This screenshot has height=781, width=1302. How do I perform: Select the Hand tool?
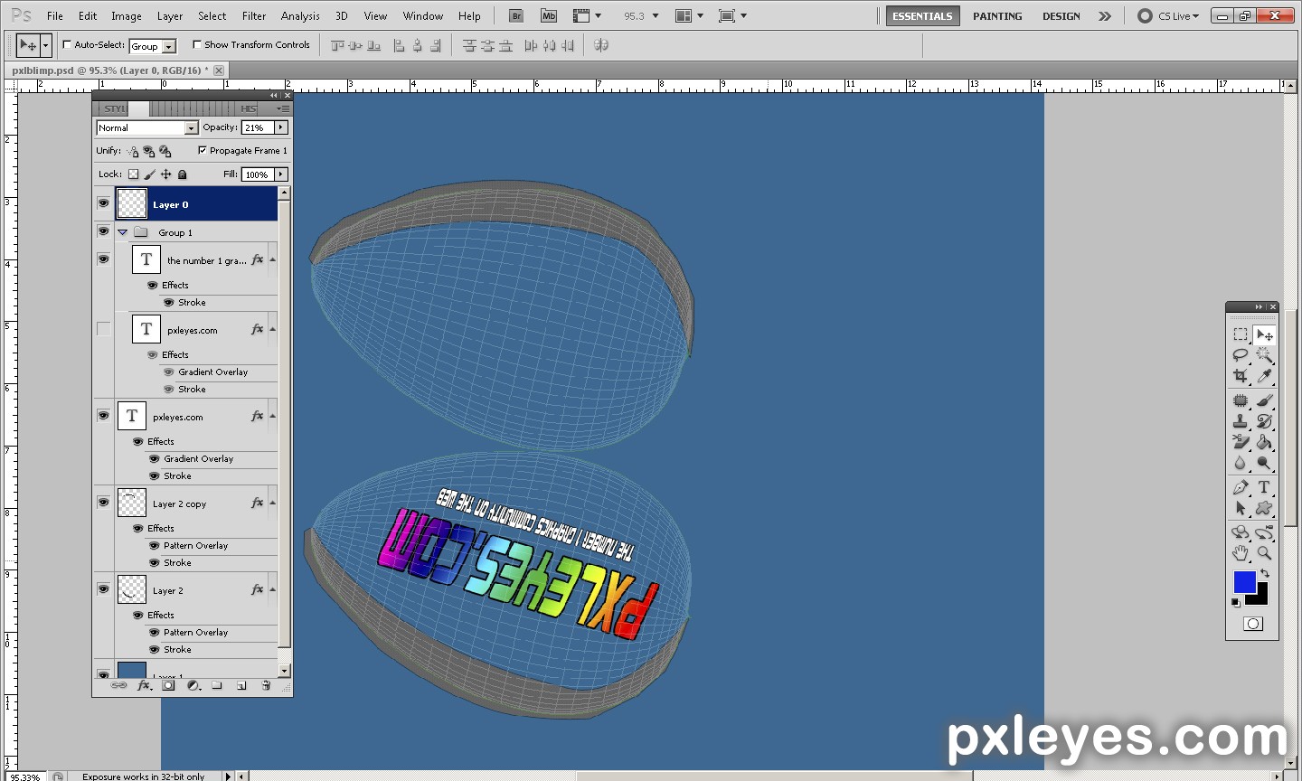1241,553
